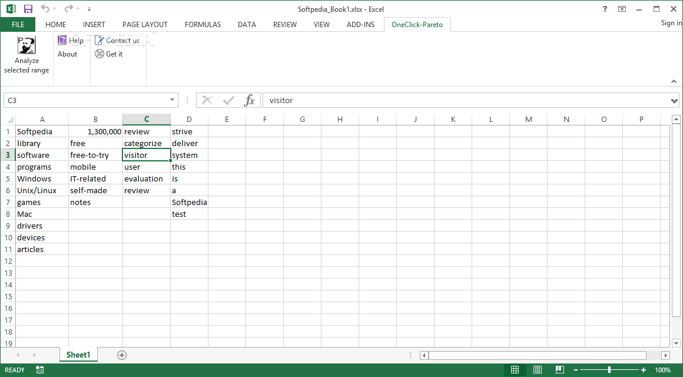The width and height of the screenshot is (683, 377).
Task: Click vertical scrollbar down arrow
Action: [675, 343]
